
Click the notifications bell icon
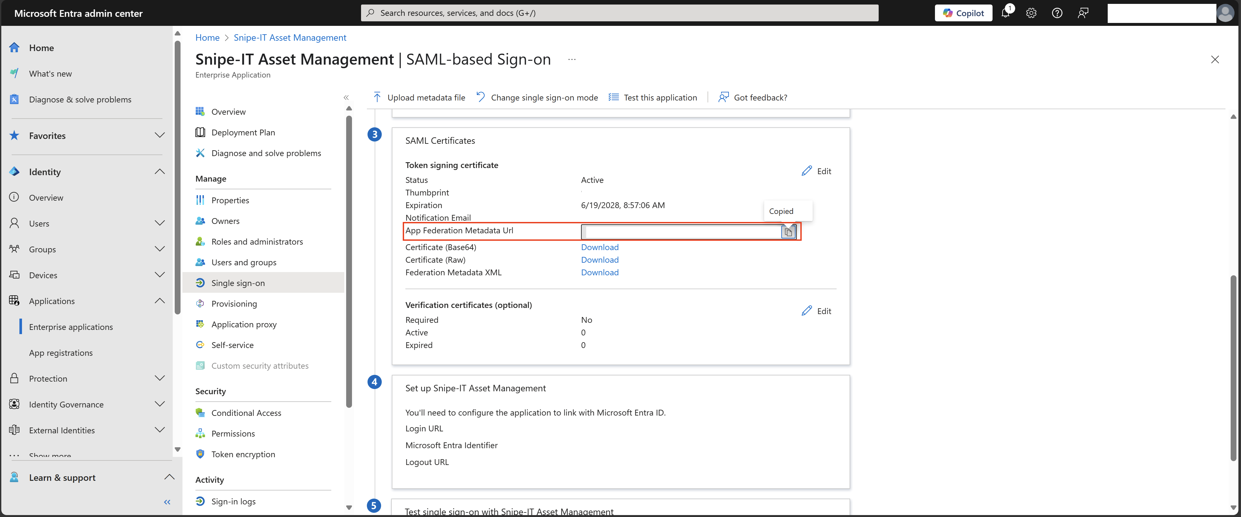click(1005, 13)
